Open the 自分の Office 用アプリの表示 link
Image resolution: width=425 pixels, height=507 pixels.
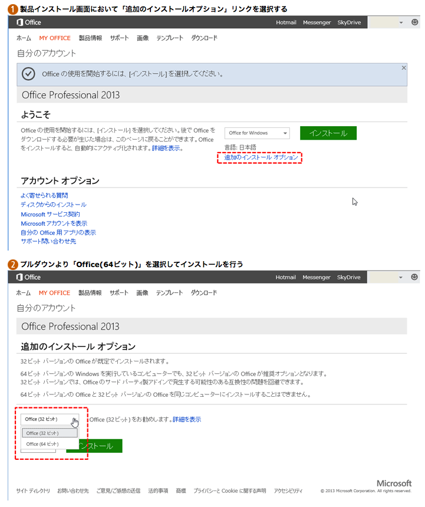(x=58, y=232)
